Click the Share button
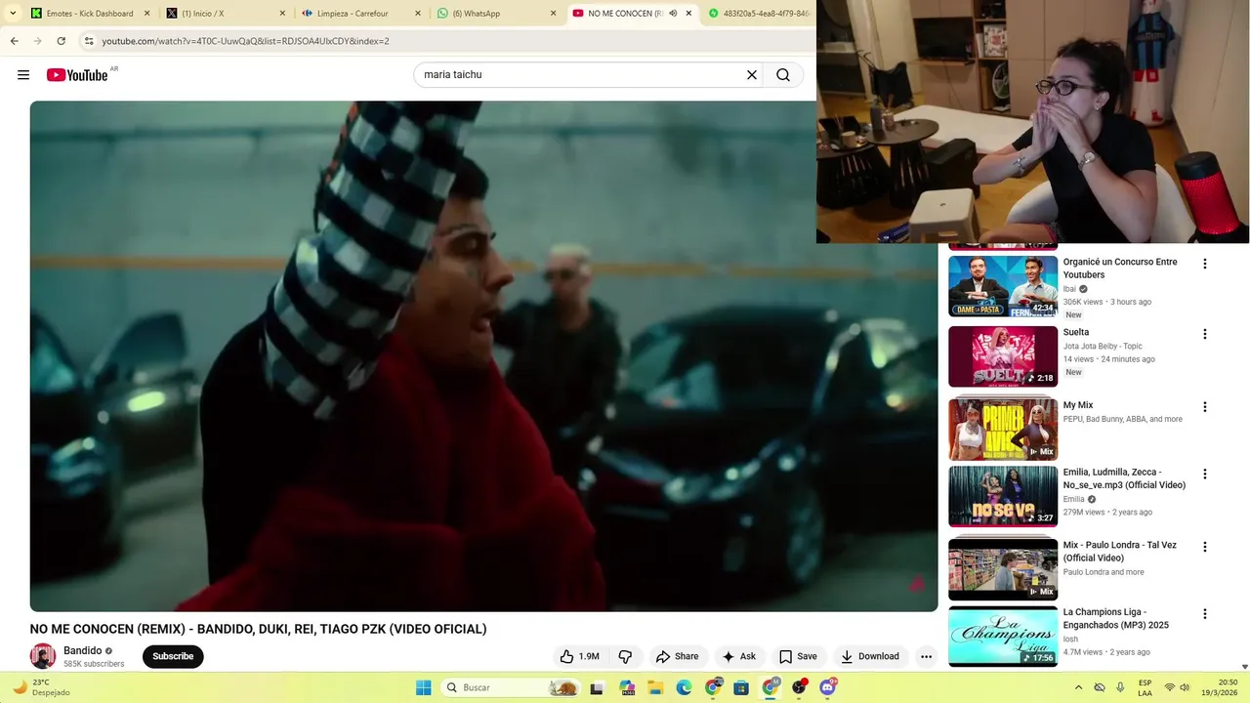This screenshot has width=1250, height=703. pos(678,656)
